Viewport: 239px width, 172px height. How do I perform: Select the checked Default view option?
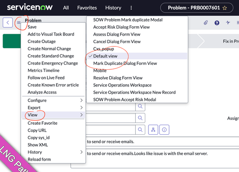[137, 56]
